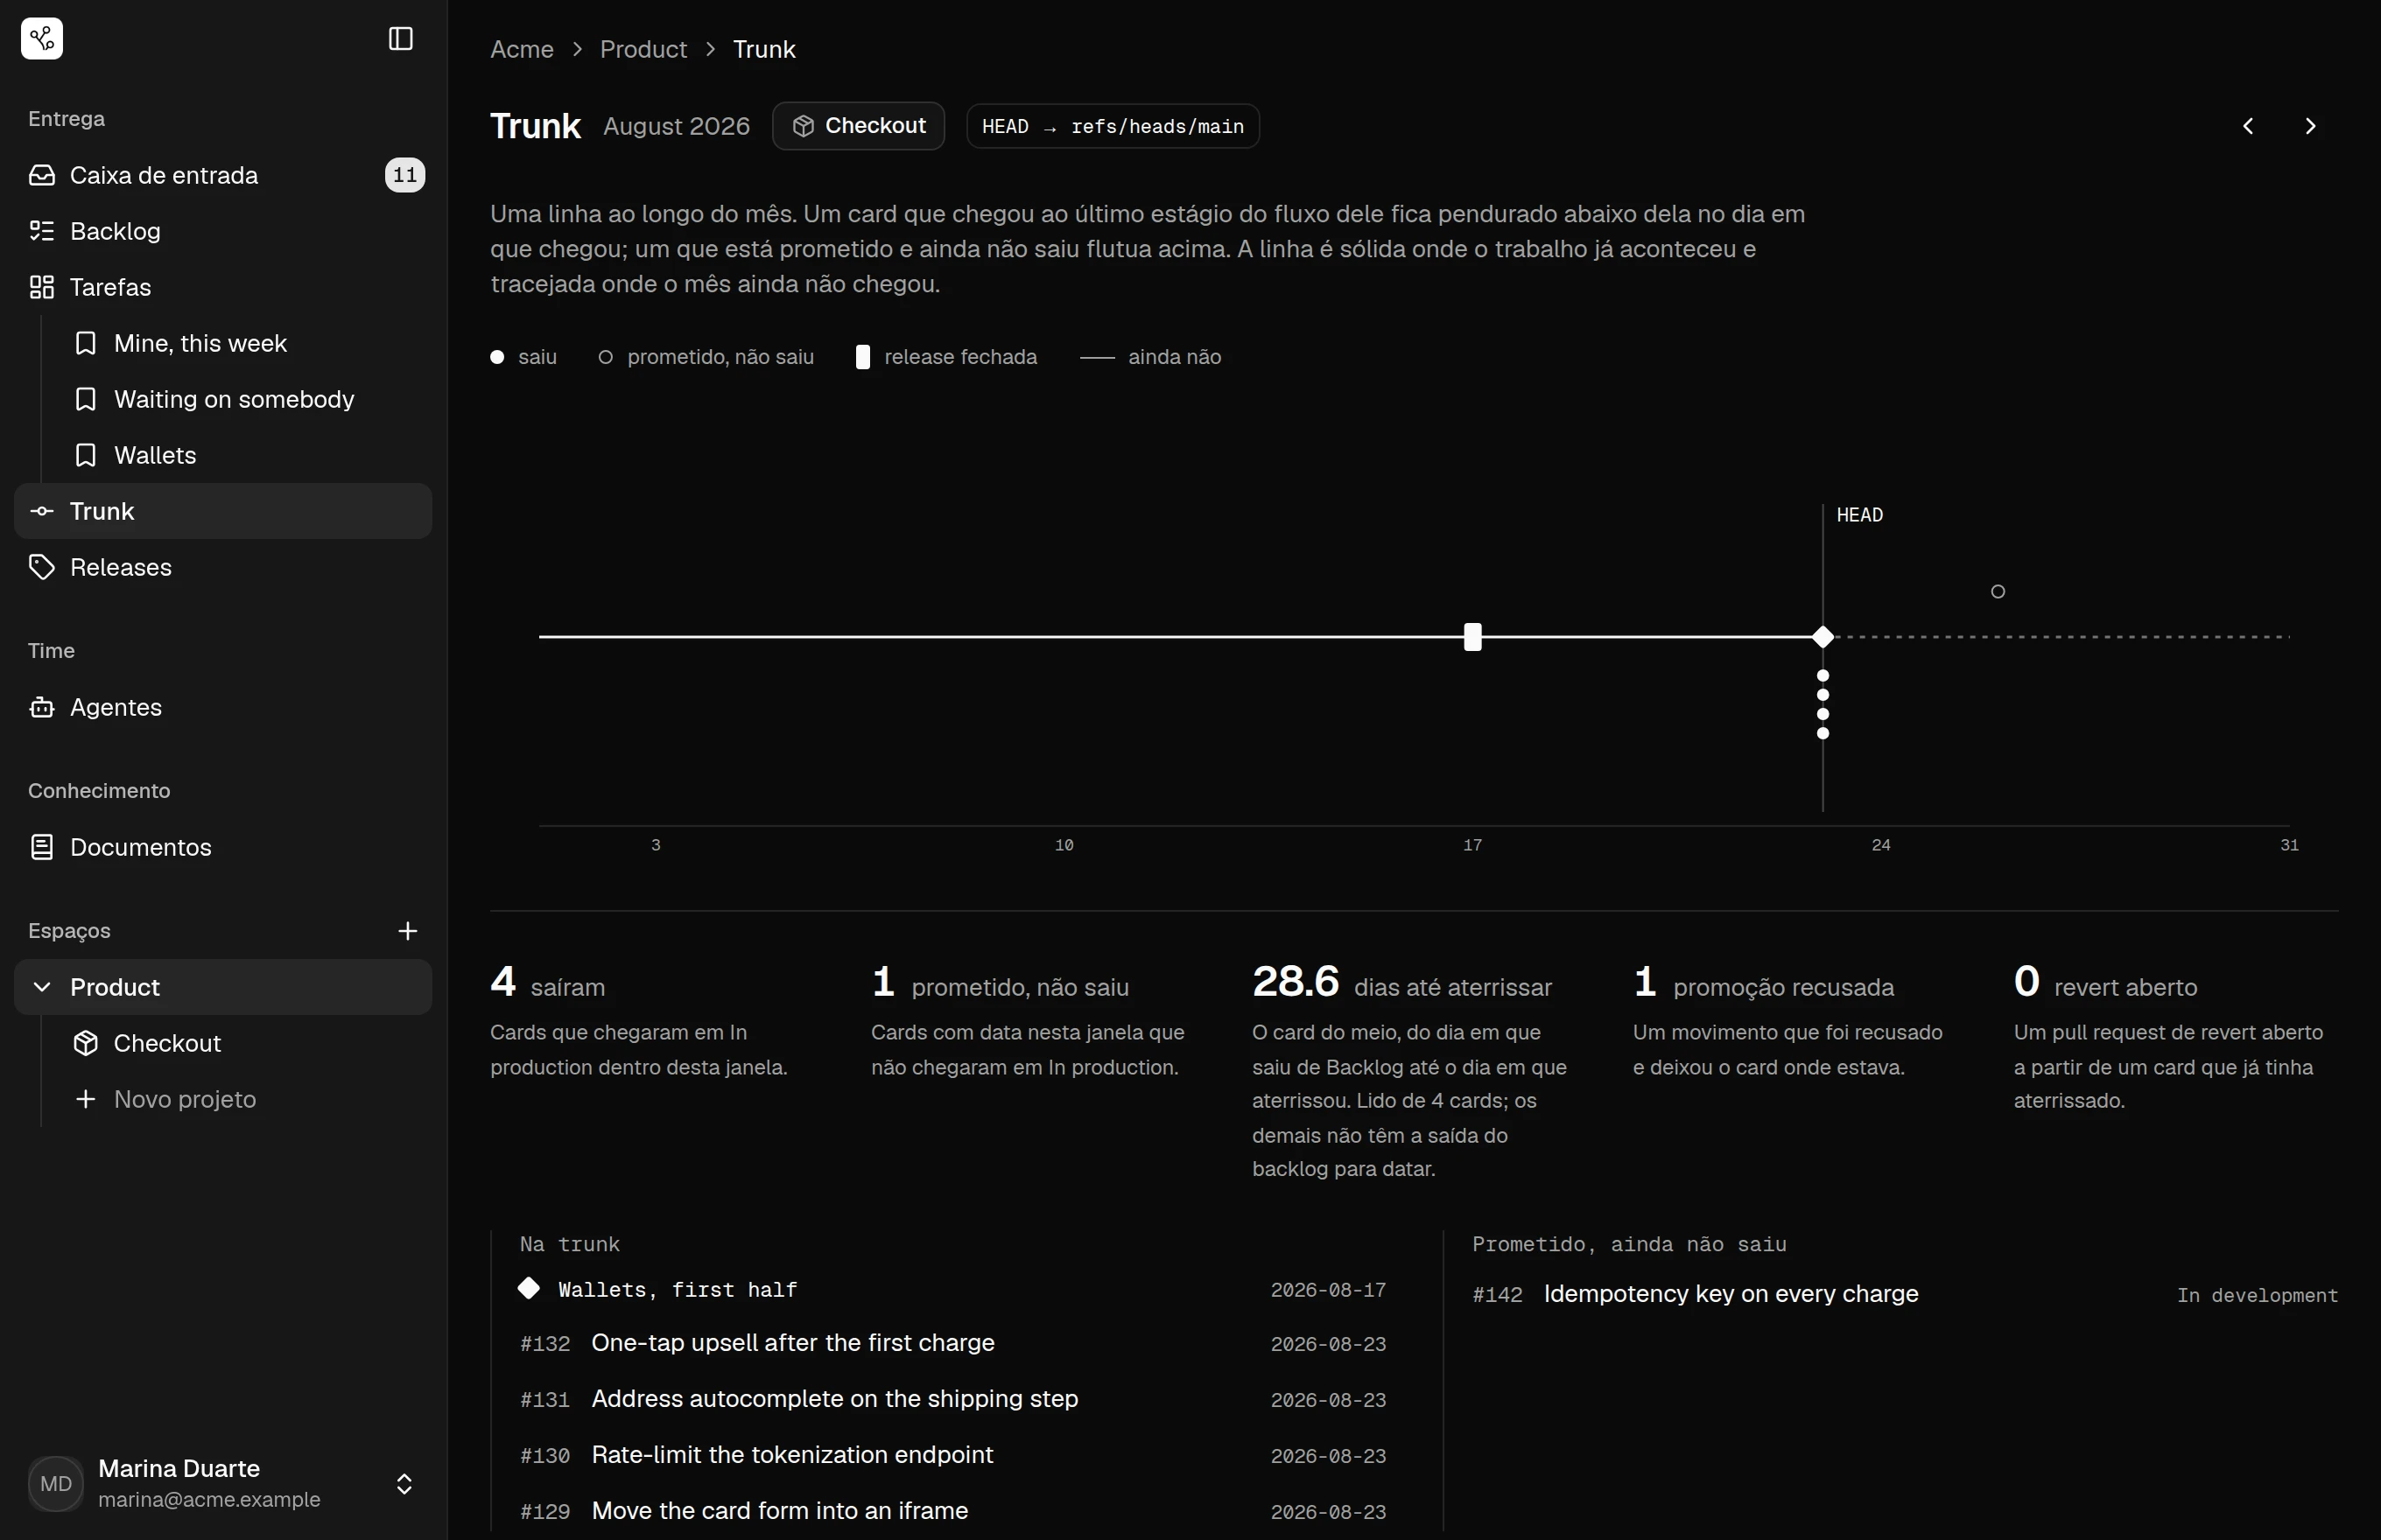Click the Checkout project chip
2381x1540 pixels.
pos(859,126)
